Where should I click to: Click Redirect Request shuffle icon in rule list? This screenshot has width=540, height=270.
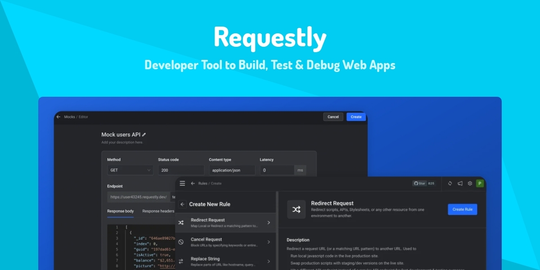pyautogui.click(x=181, y=222)
